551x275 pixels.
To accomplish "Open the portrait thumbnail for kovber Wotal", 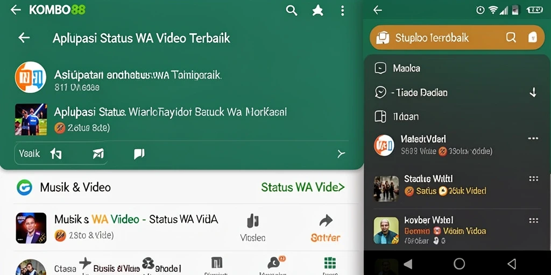I will click(x=386, y=230).
